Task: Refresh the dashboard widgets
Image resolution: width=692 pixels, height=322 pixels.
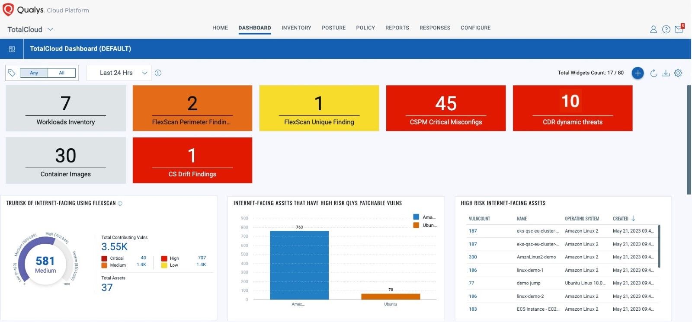Action: pyautogui.click(x=654, y=73)
